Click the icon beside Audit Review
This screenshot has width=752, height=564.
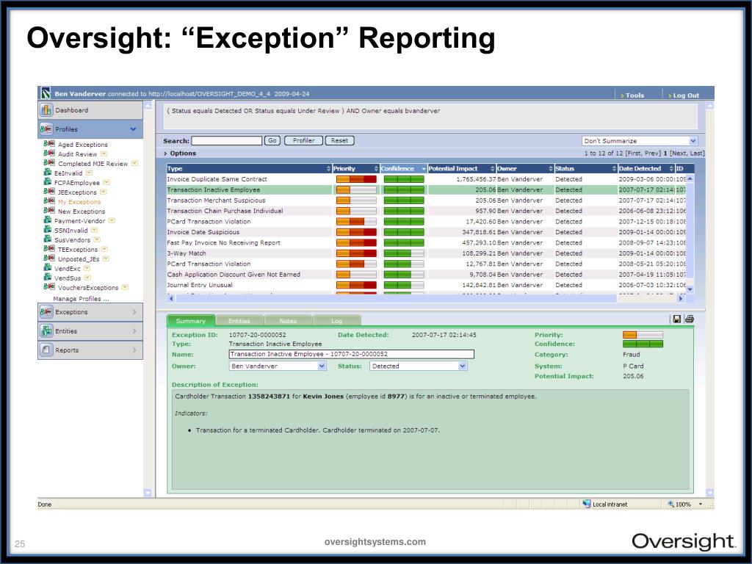tap(49, 153)
